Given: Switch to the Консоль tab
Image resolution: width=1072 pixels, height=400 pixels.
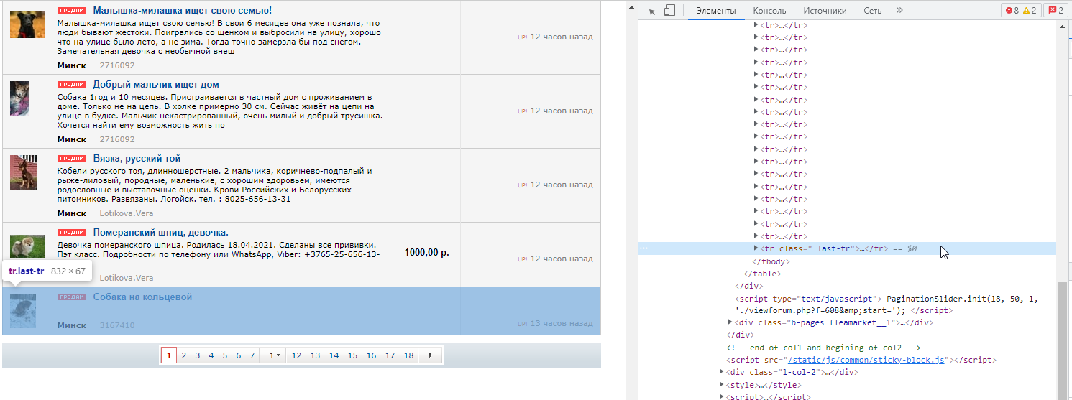Looking at the screenshot, I should 769,11.
